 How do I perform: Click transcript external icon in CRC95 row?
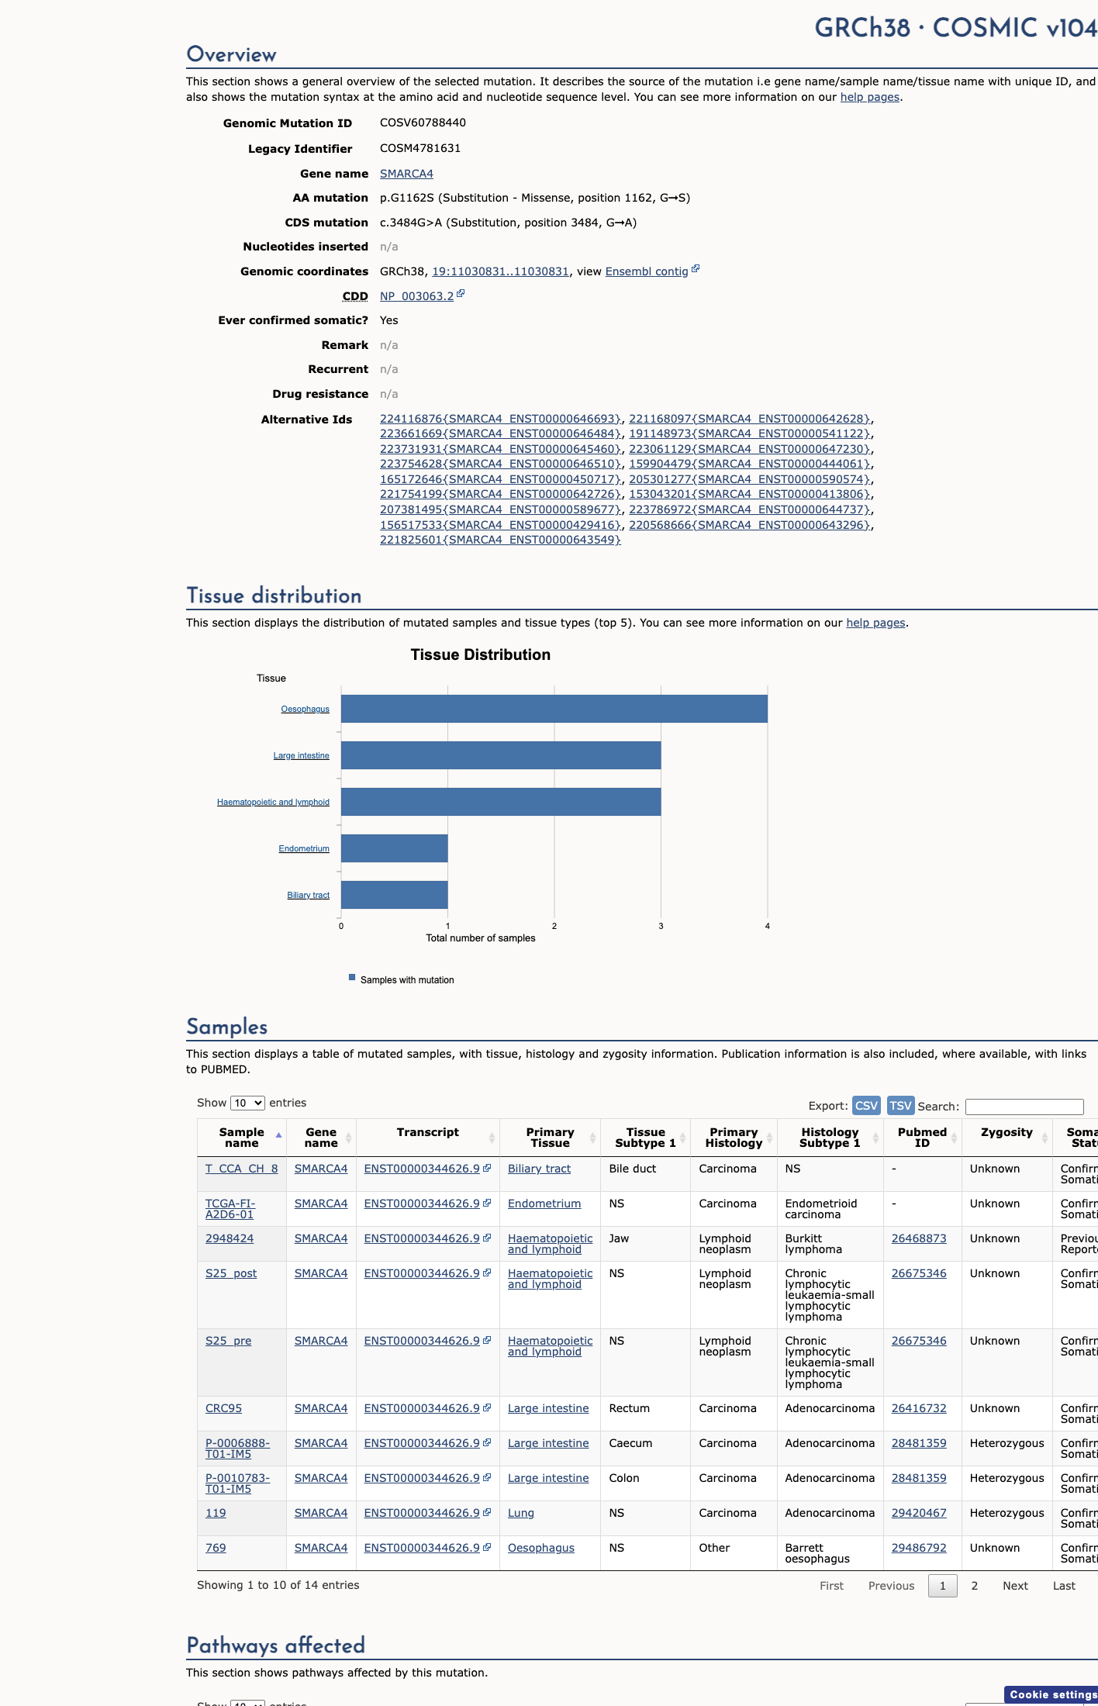[487, 1407]
